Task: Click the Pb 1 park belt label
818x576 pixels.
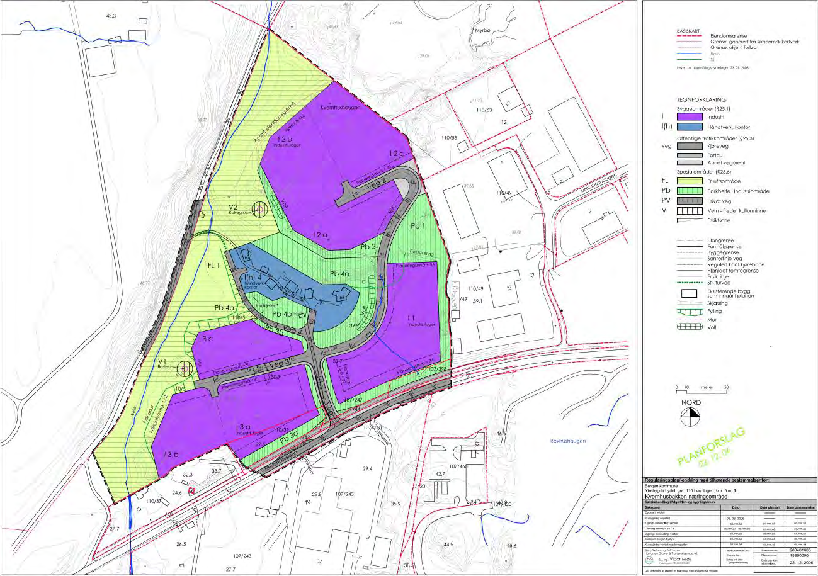Action: tap(418, 225)
